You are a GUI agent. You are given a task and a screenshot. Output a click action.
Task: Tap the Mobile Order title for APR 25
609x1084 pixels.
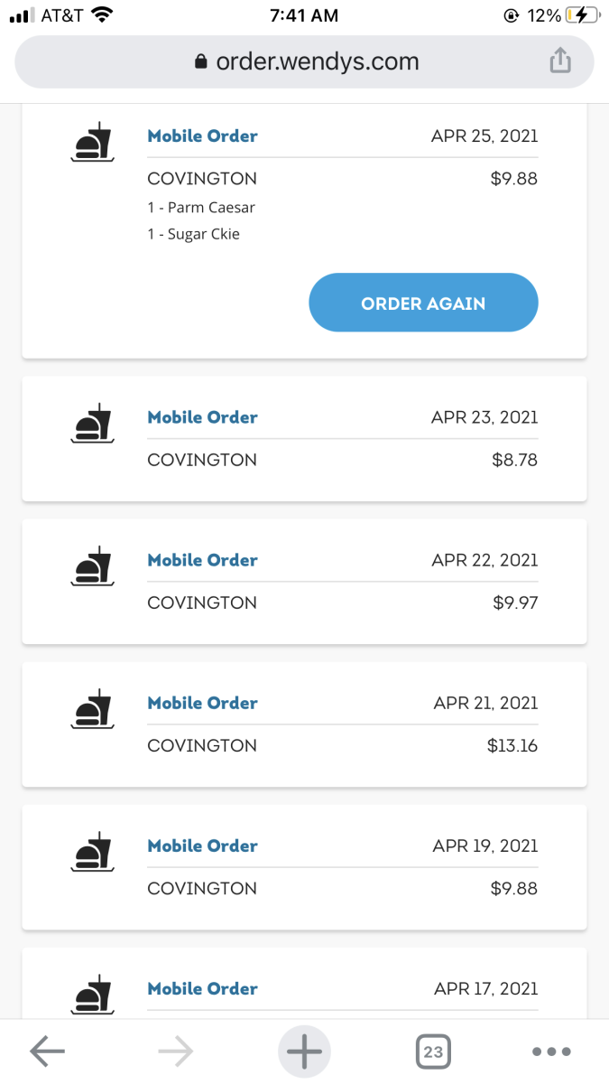[202, 136]
